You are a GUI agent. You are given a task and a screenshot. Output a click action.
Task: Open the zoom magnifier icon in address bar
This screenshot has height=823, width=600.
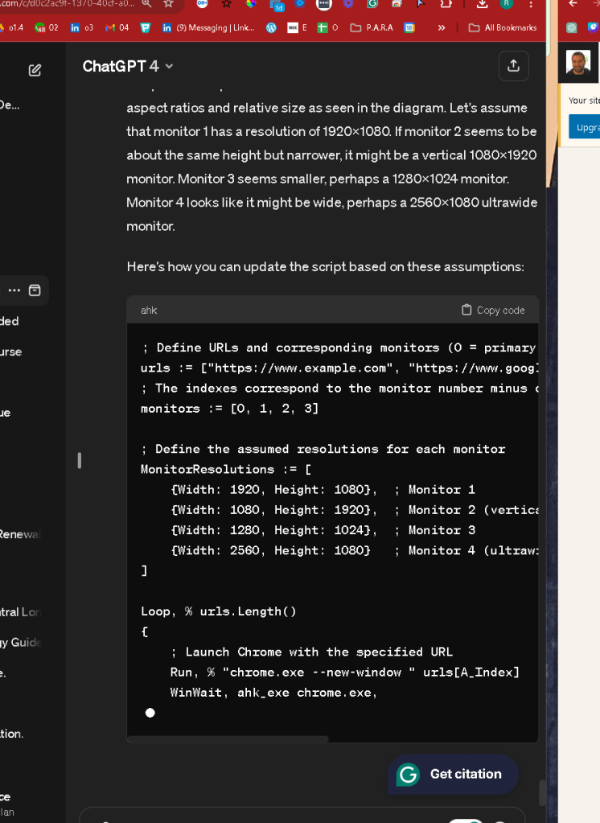tap(147, 4)
